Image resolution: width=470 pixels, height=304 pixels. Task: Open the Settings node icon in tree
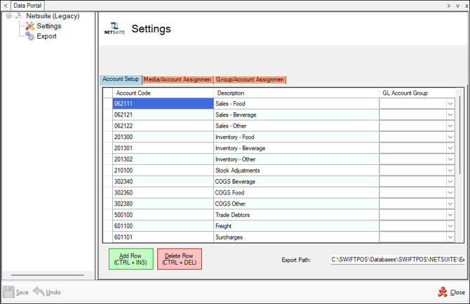pyautogui.click(x=29, y=26)
